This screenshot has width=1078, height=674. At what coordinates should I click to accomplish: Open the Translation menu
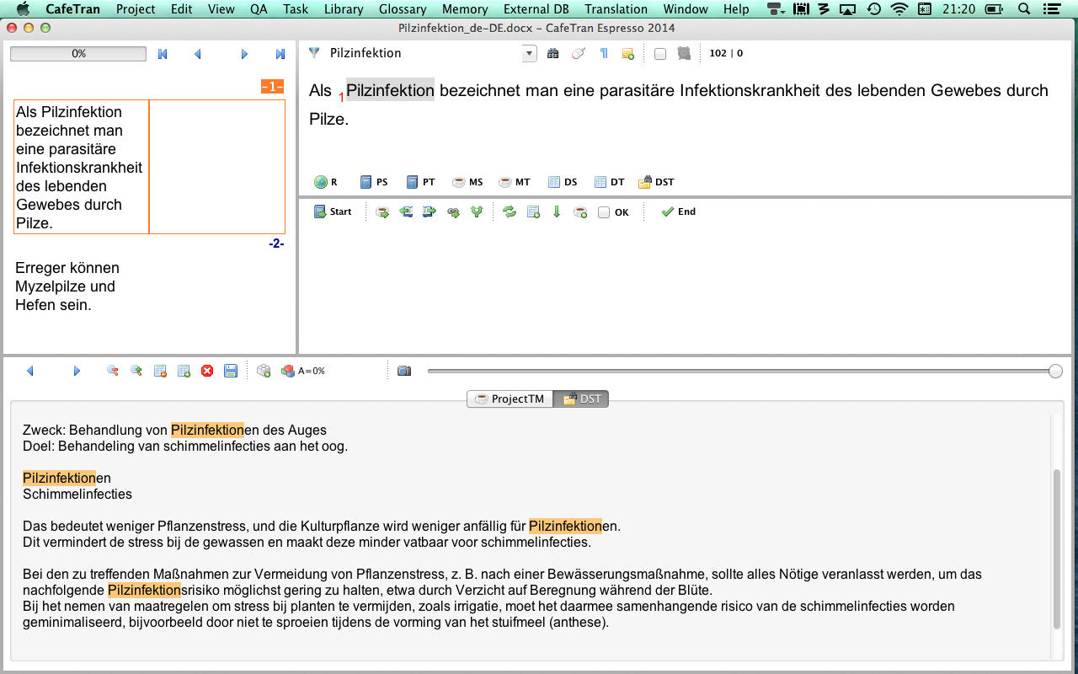[x=616, y=9]
